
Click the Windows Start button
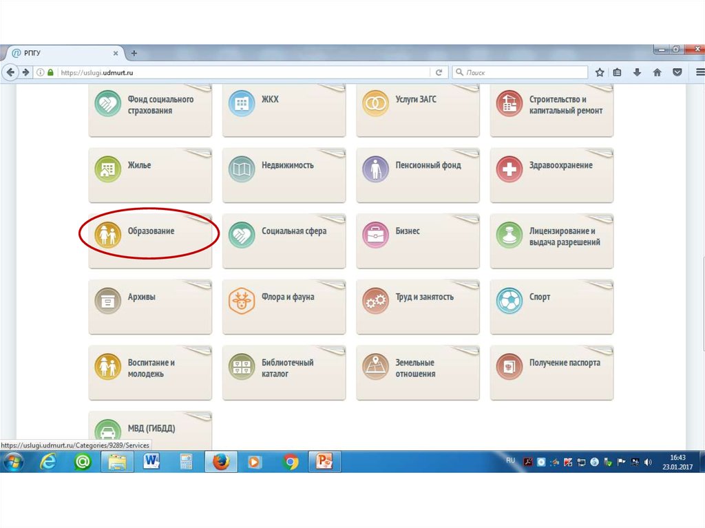pos(12,461)
